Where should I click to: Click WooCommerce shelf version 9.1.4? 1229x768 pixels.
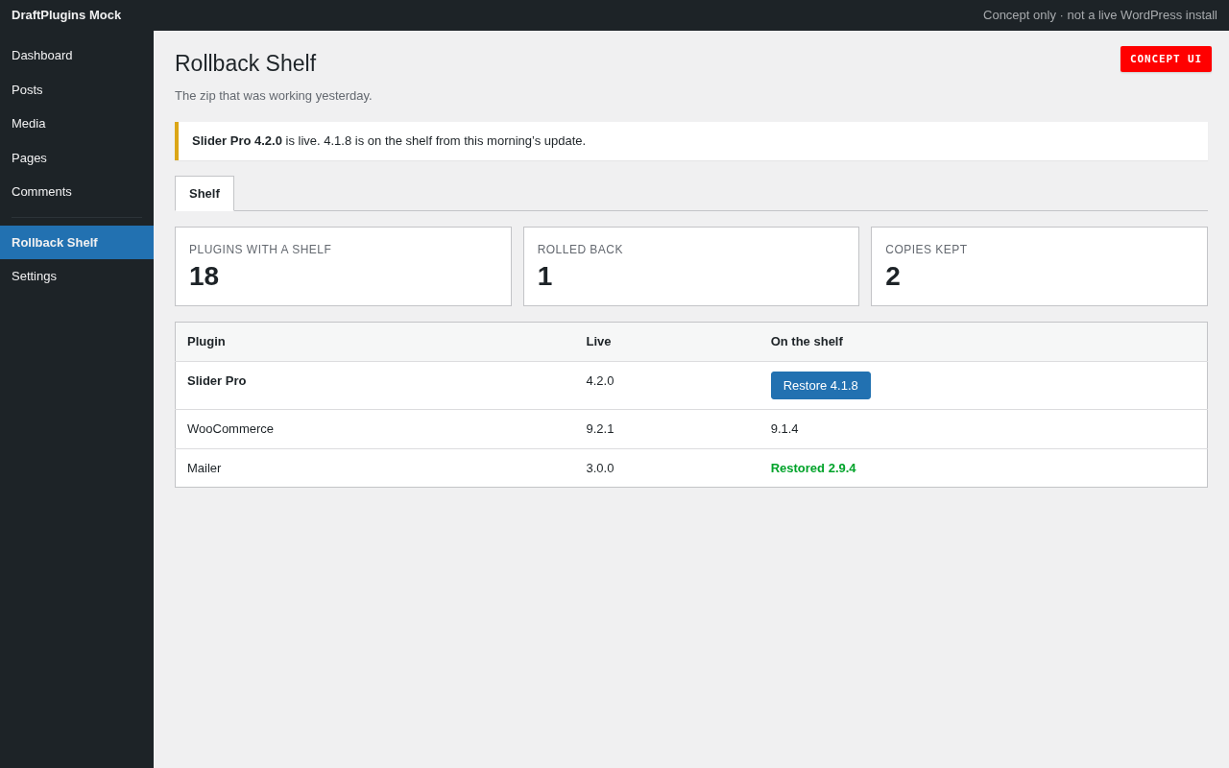click(784, 429)
